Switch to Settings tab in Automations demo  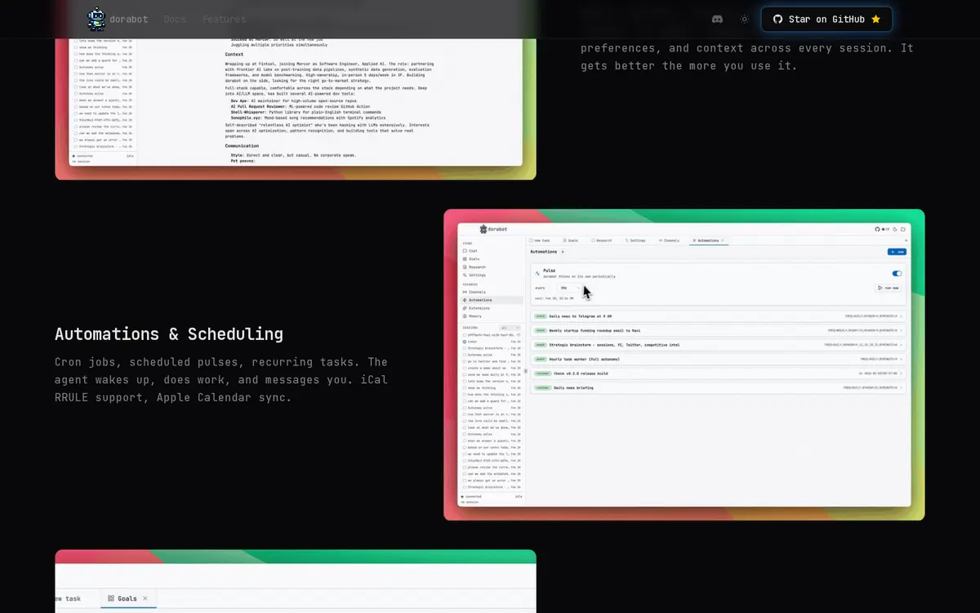[635, 240]
